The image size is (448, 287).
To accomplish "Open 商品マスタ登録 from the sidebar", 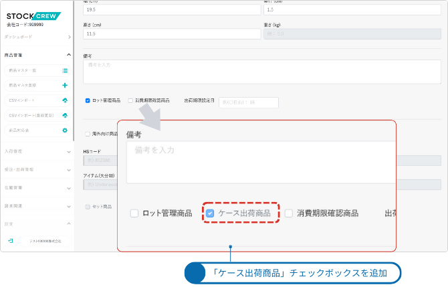I will pyautogui.click(x=37, y=85).
